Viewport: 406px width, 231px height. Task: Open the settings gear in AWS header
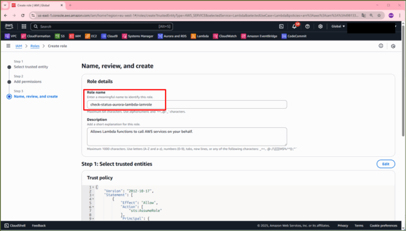click(320, 27)
